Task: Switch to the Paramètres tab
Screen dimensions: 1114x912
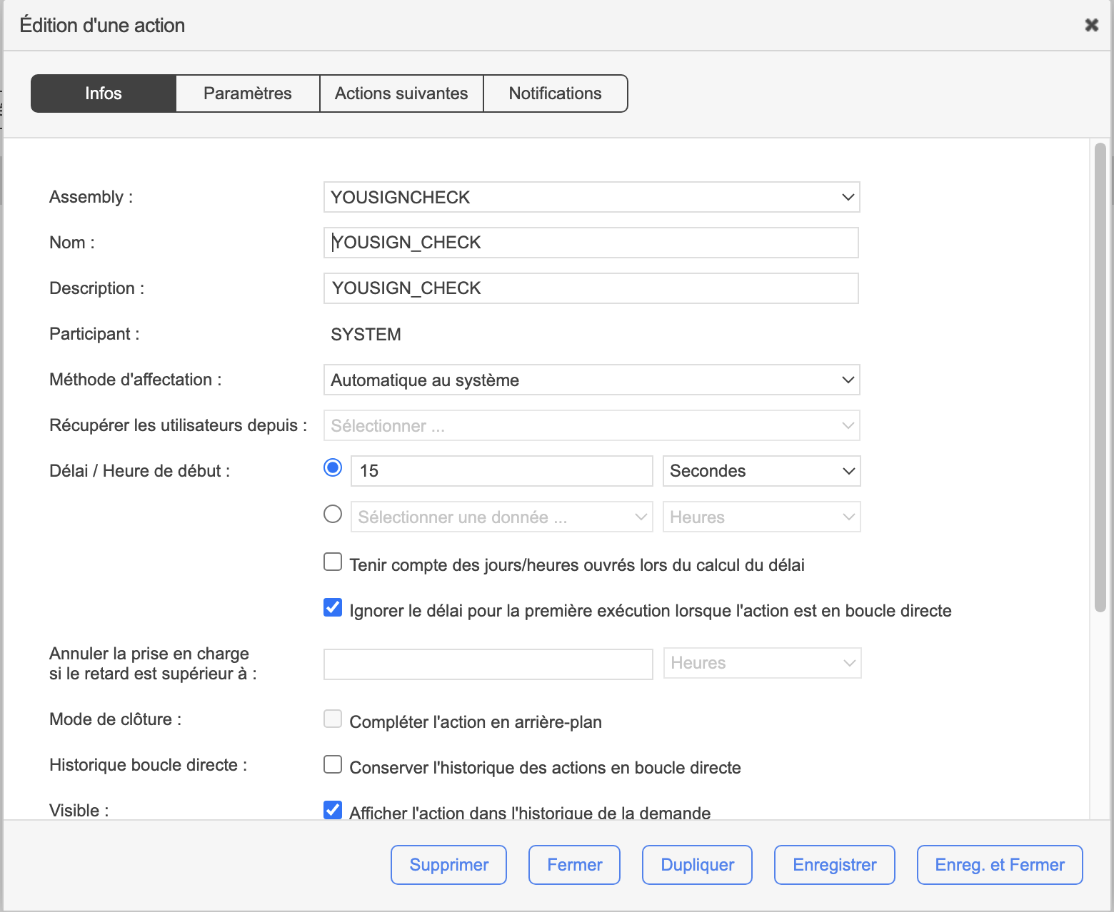Action: pyautogui.click(x=247, y=93)
